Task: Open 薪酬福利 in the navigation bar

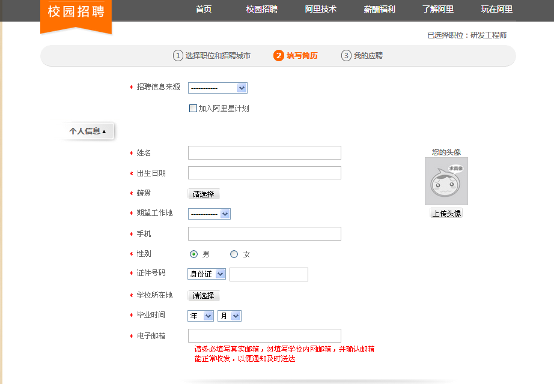Action: click(x=379, y=10)
